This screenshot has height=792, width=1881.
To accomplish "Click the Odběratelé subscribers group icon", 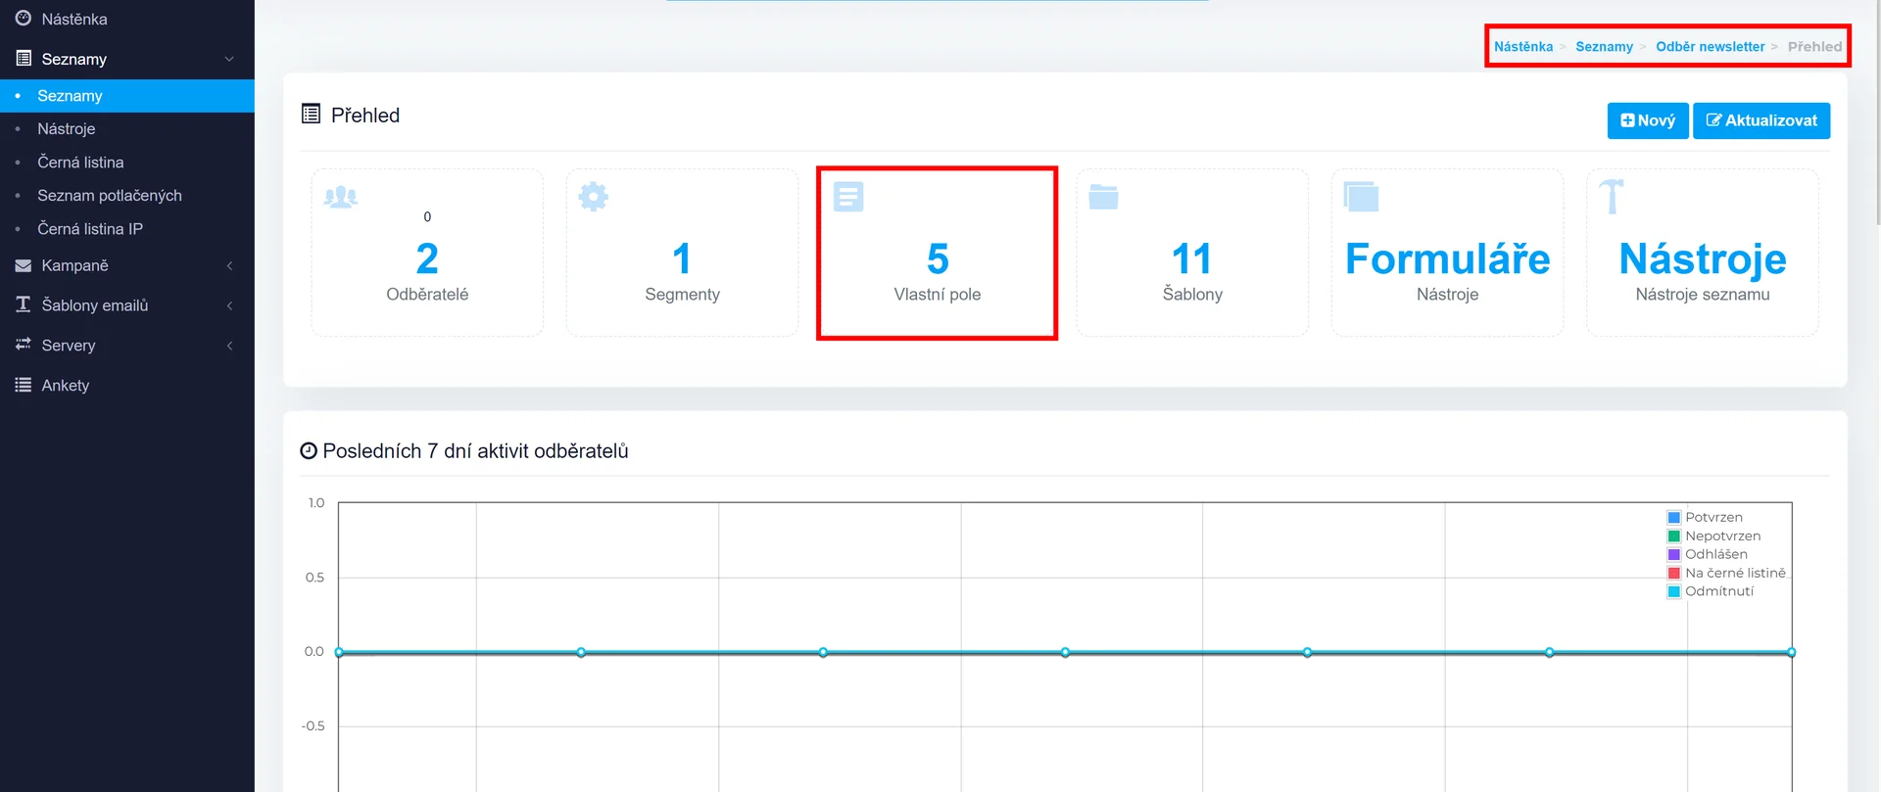I will 340,197.
